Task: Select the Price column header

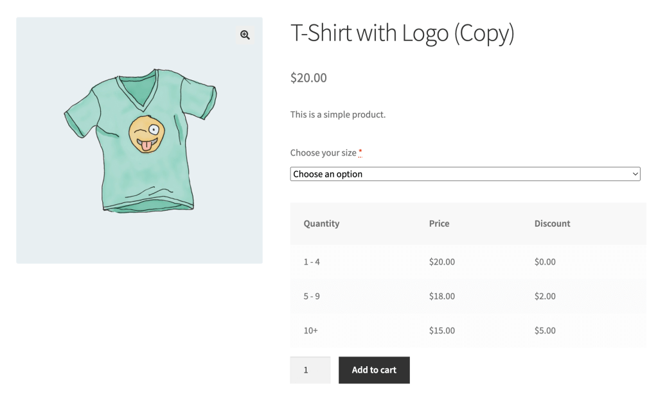Action: click(439, 224)
